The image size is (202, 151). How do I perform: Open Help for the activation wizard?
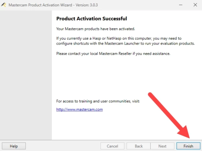[14, 146]
